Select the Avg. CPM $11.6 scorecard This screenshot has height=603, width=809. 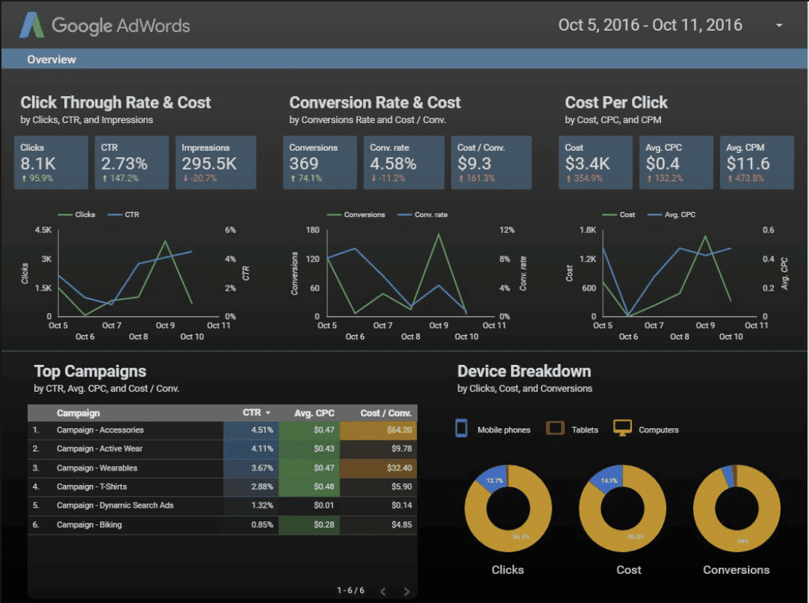(757, 162)
